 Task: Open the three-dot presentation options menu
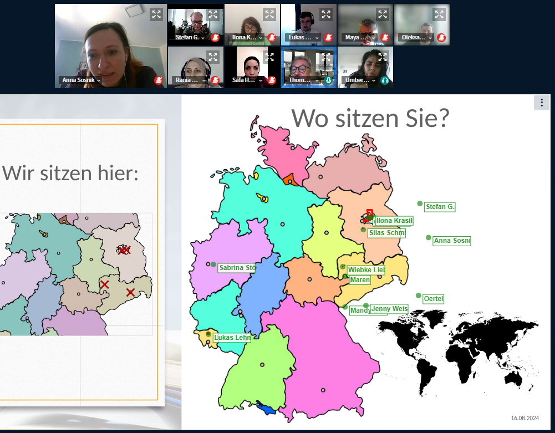(541, 103)
